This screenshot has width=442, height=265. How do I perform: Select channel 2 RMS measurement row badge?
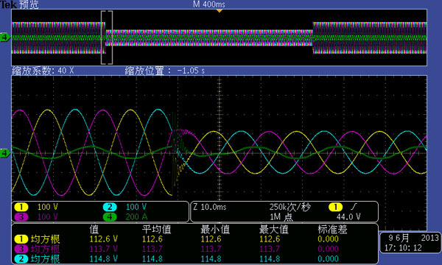click(21, 259)
